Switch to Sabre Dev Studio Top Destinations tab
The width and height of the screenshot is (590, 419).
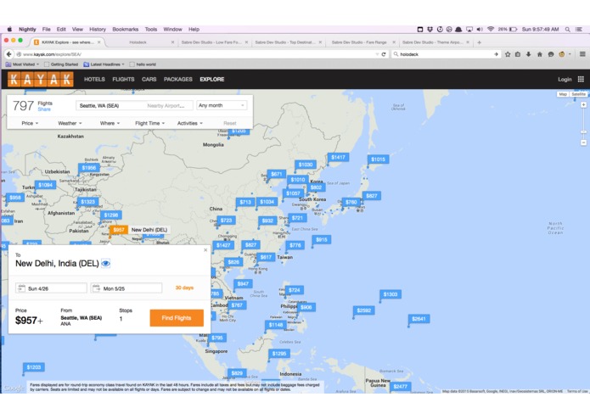285,42
